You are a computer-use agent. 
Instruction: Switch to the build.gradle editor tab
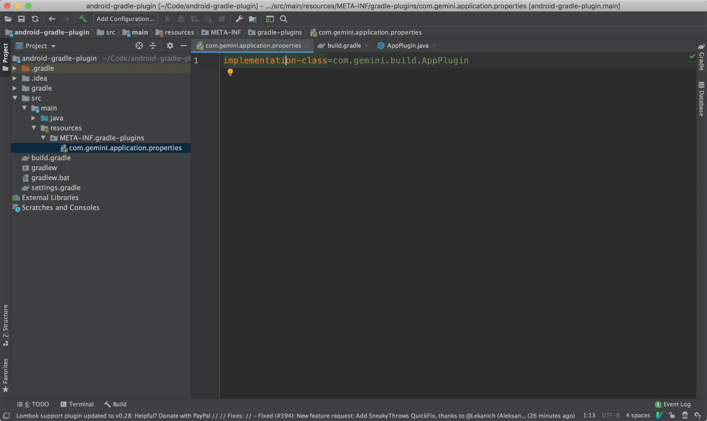[x=344, y=46]
